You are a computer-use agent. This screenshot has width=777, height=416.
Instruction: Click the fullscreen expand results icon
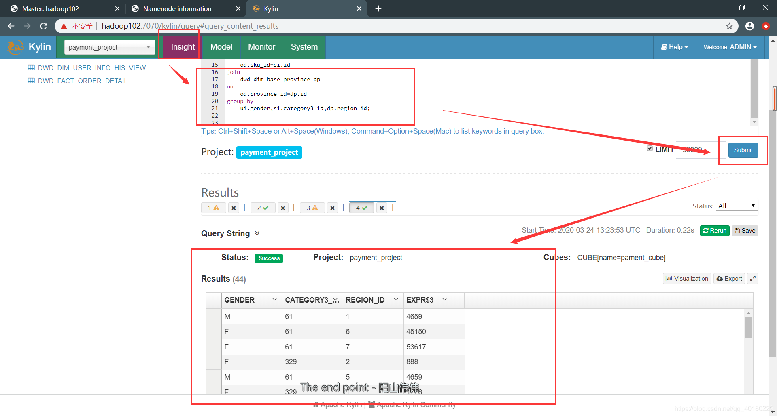pyautogui.click(x=753, y=279)
